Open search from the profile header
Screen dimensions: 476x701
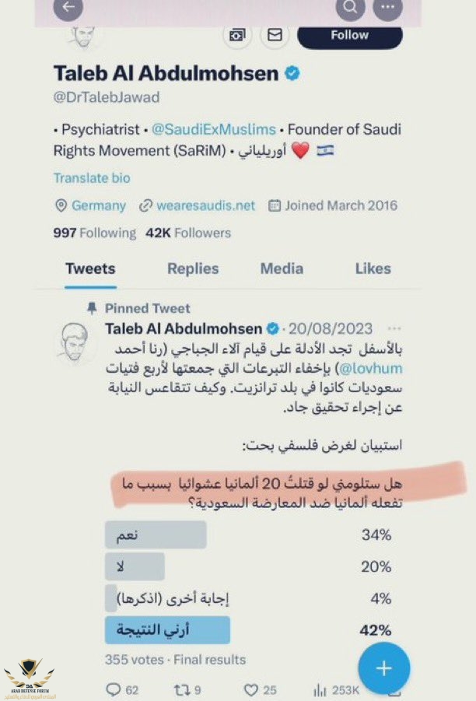point(351,9)
